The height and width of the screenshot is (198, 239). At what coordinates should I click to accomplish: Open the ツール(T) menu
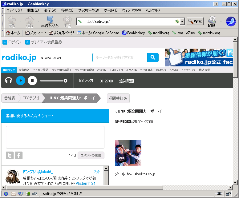tap(111, 10)
